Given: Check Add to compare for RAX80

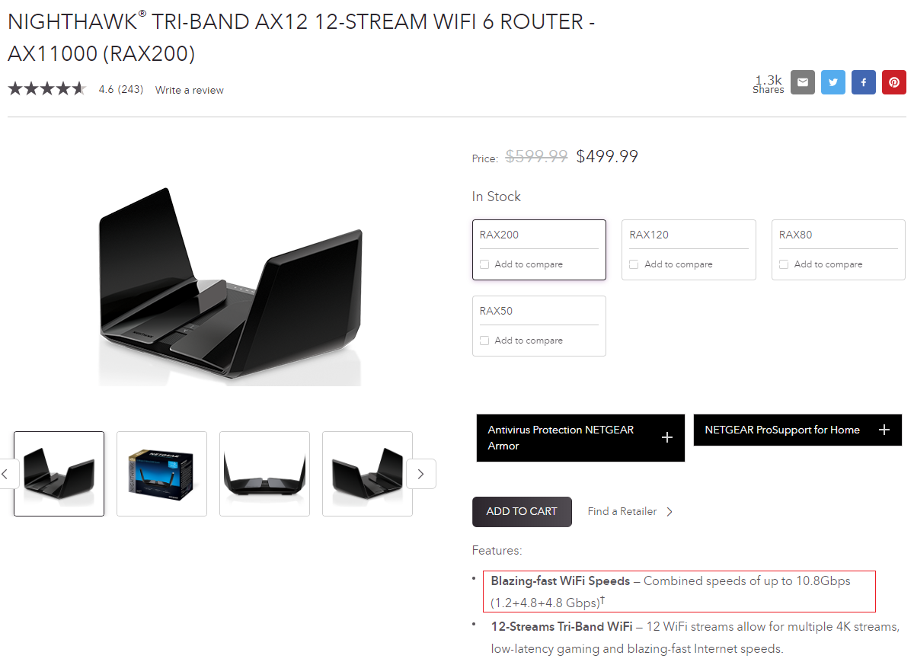Looking at the screenshot, I should 784,264.
